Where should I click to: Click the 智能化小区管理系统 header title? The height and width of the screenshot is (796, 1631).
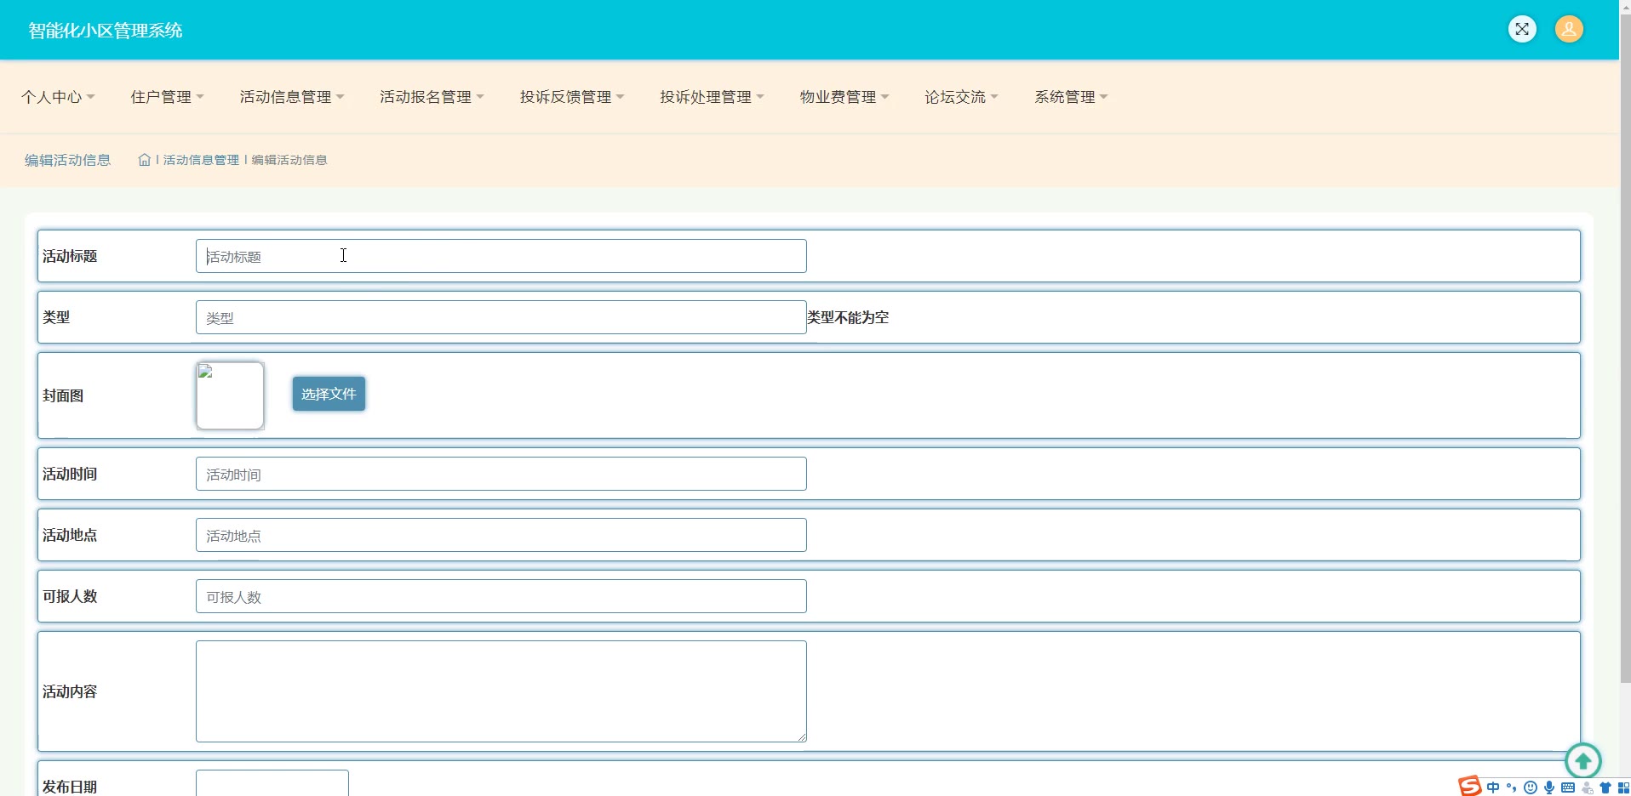point(106,31)
